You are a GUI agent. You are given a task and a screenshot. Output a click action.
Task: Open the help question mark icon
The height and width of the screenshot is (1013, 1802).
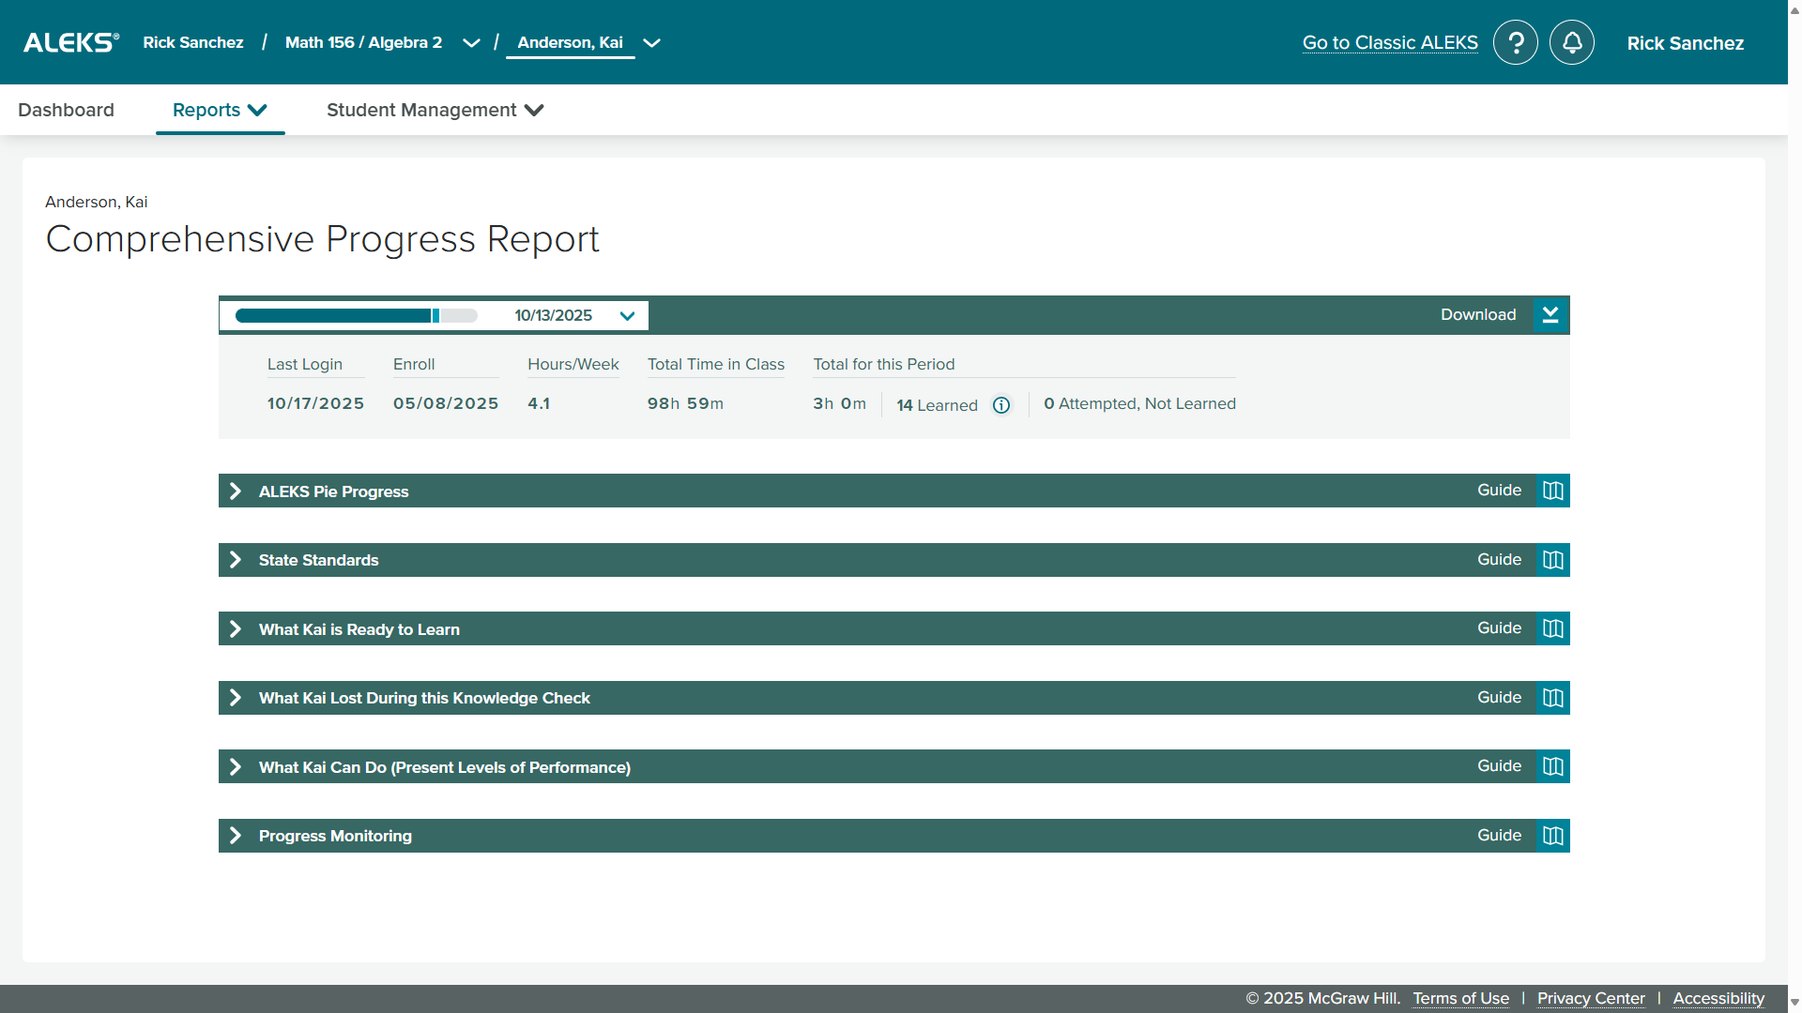(x=1516, y=42)
